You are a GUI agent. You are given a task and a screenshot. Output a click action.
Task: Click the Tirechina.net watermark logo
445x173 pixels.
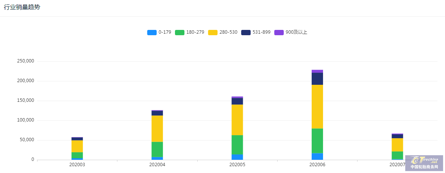[x=424, y=163]
